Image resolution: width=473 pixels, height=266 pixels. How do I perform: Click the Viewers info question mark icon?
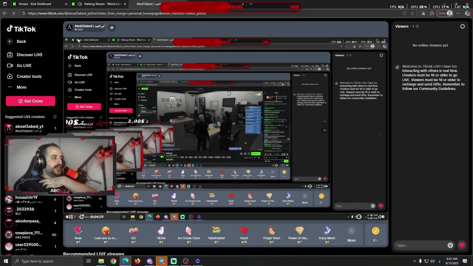417,26
